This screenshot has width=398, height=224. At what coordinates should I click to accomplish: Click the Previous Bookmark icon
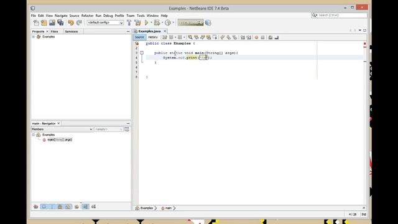pyautogui.click(x=223, y=37)
